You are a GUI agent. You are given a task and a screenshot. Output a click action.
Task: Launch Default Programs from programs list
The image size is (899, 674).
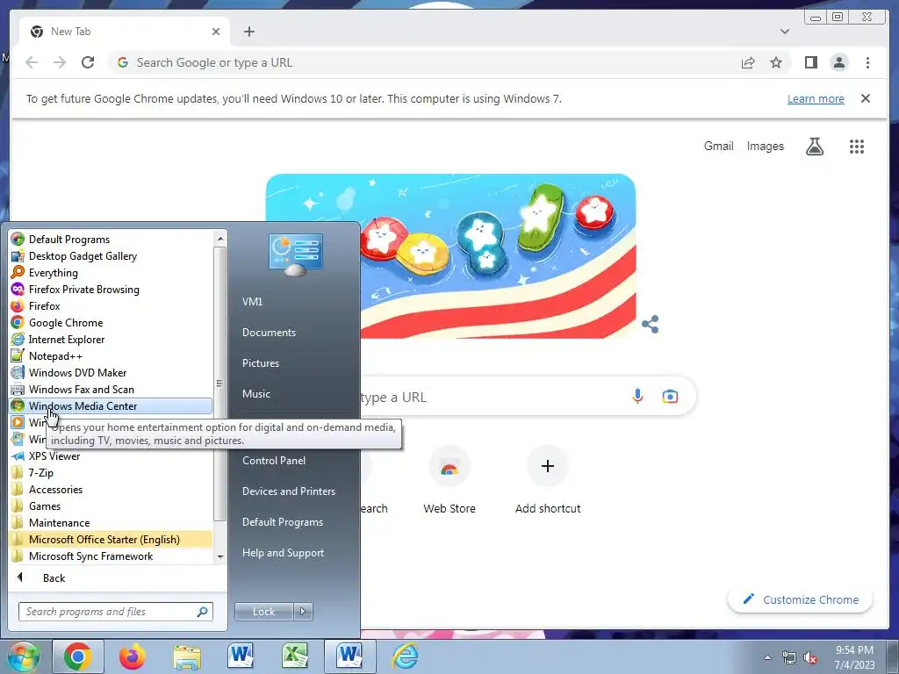[x=111, y=240]
